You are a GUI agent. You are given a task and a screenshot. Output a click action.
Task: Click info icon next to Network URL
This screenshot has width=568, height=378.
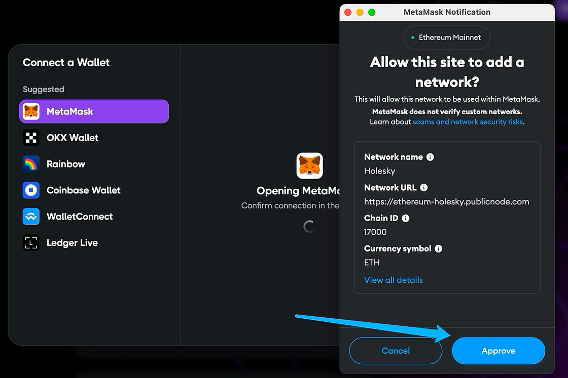click(x=424, y=187)
